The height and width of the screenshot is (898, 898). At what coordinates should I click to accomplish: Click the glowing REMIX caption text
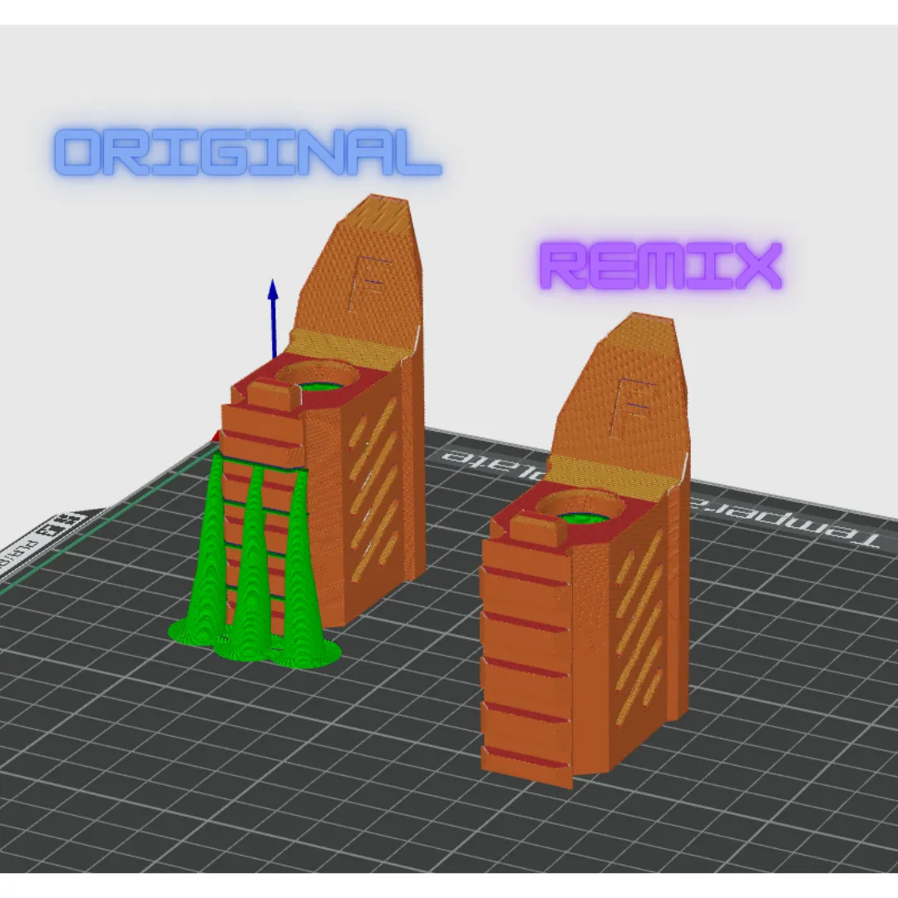coord(661,266)
